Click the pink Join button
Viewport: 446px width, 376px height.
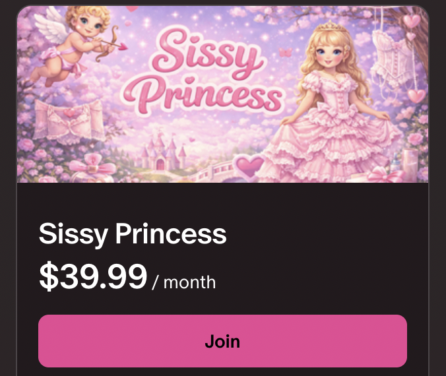pyautogui.click(x=222, y=341)
